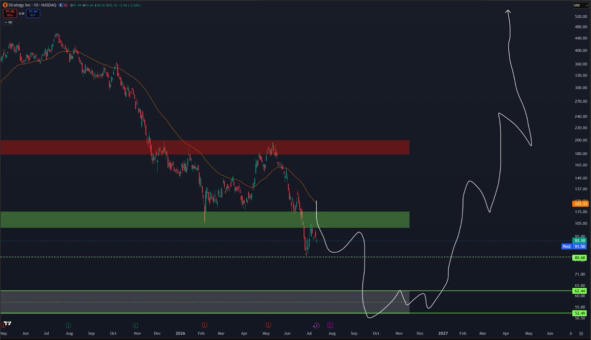The height and width of the screenshot is (340, 591).
Task: Open the February red earnings E marker
Action: pos(204,325)
